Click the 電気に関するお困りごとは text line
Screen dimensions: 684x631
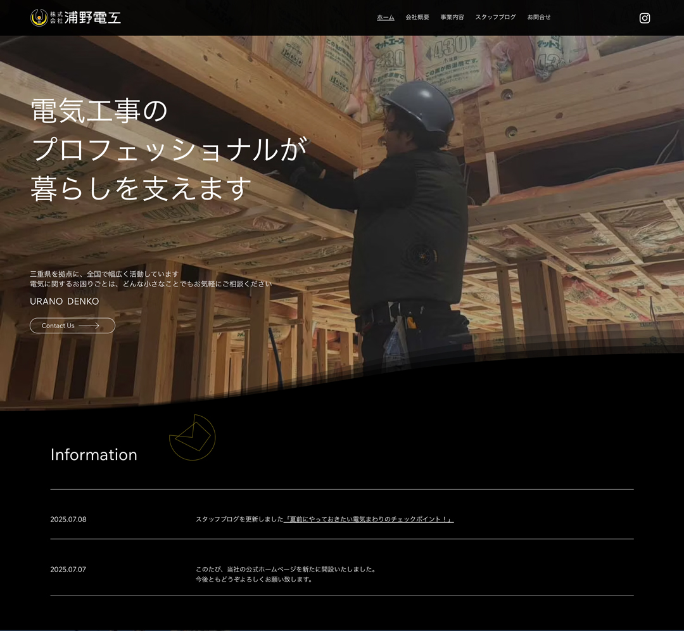[x=151, y=284]
